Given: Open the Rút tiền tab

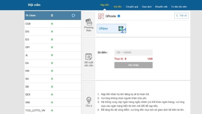Looking at the screenshot, I should coord(117,7).
